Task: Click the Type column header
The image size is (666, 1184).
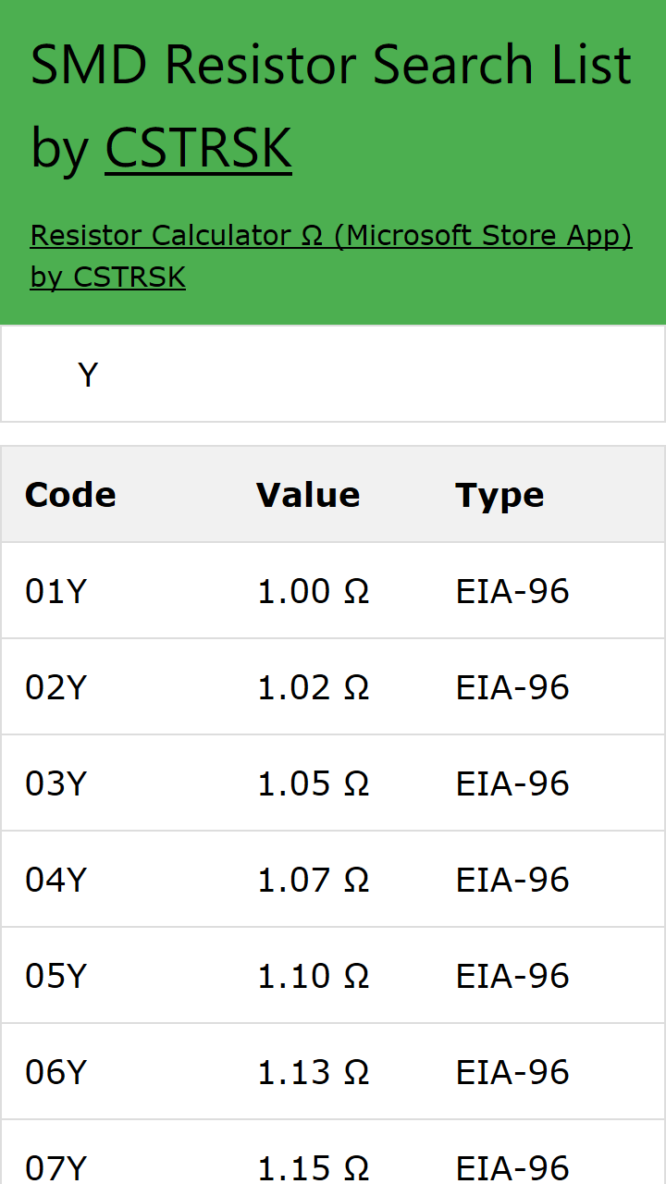Action: (499, 495)
